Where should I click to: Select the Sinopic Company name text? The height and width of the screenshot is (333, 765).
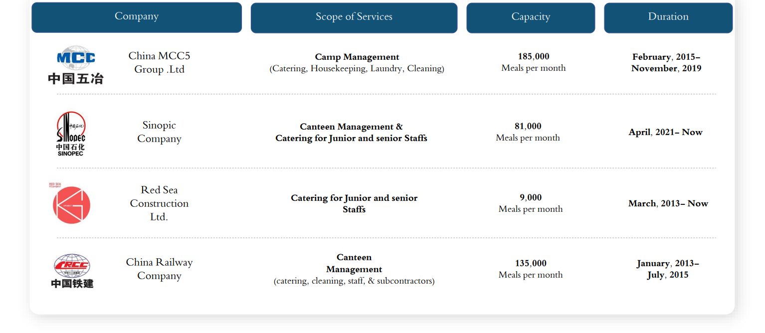(x=159, y=132)
